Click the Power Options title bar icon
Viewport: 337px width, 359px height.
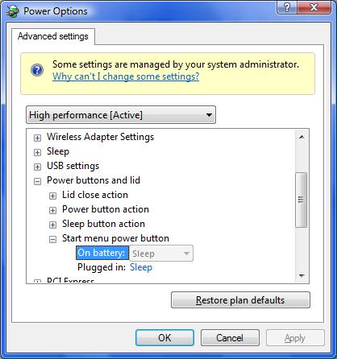point(12,11)
